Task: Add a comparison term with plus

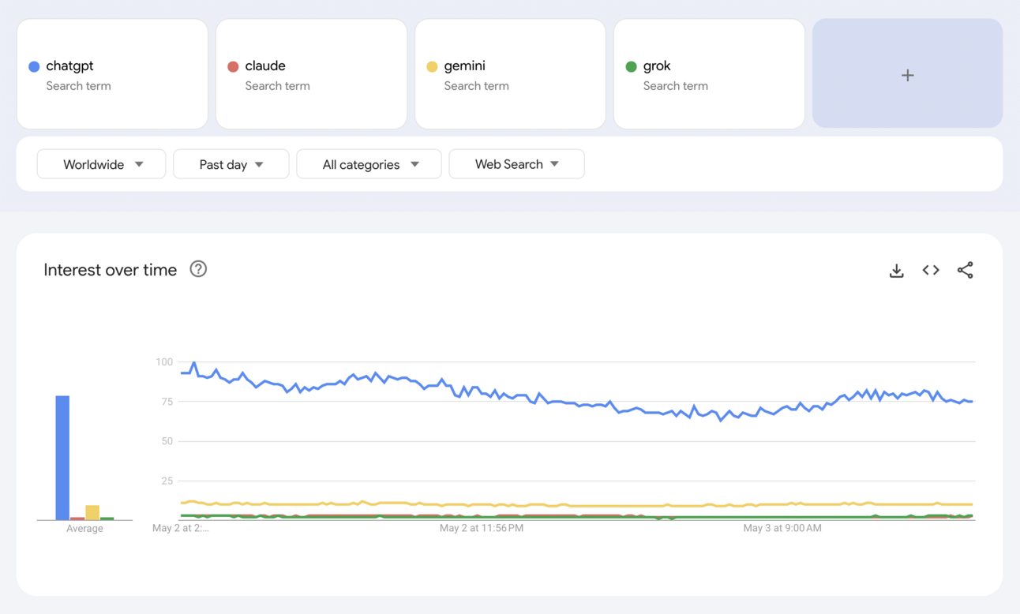Action: 907,74
